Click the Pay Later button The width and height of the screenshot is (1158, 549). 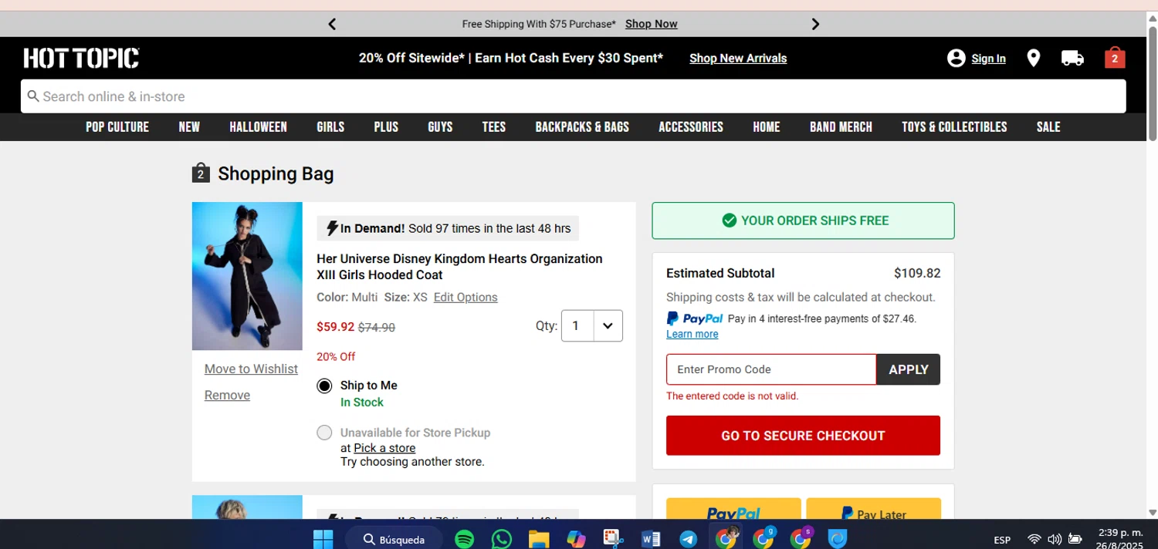tap(873, 509)
